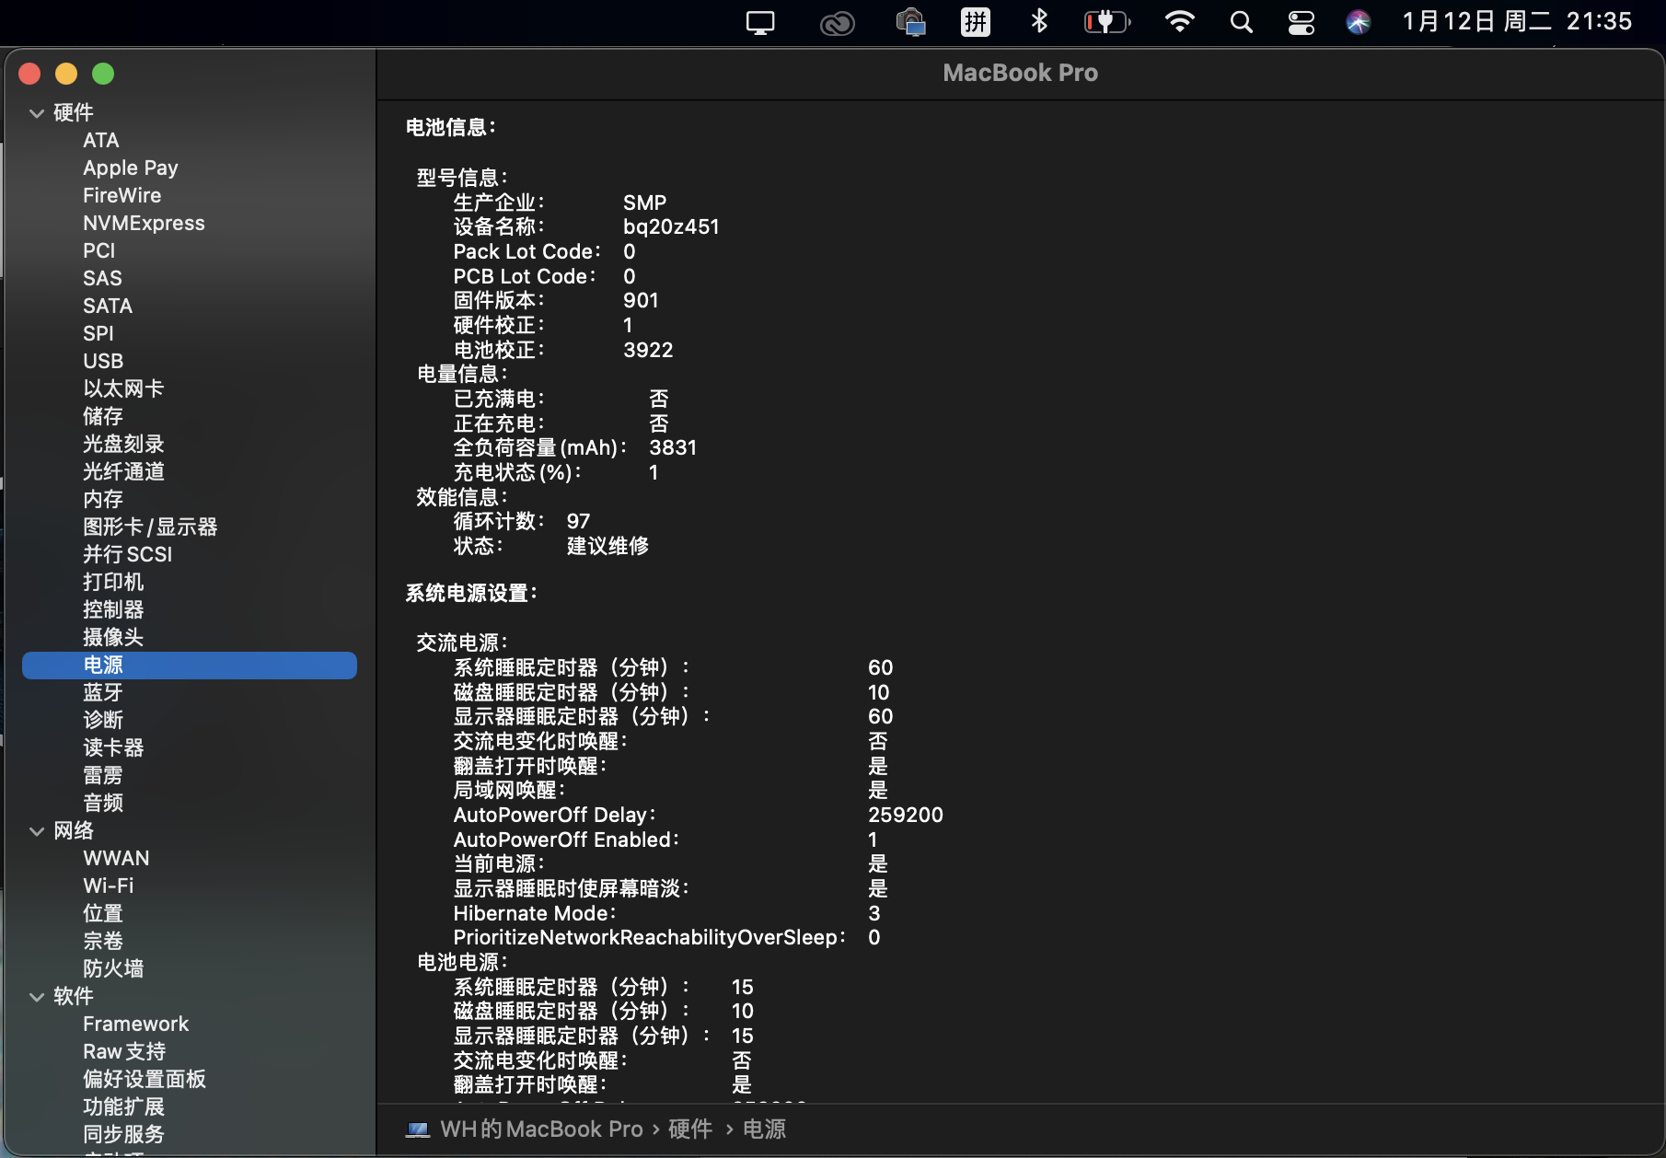Viewport: 1666px width, 1158px height.
Task: Select NVMExpress in the sidebar
Action: (x=144, y=223)
